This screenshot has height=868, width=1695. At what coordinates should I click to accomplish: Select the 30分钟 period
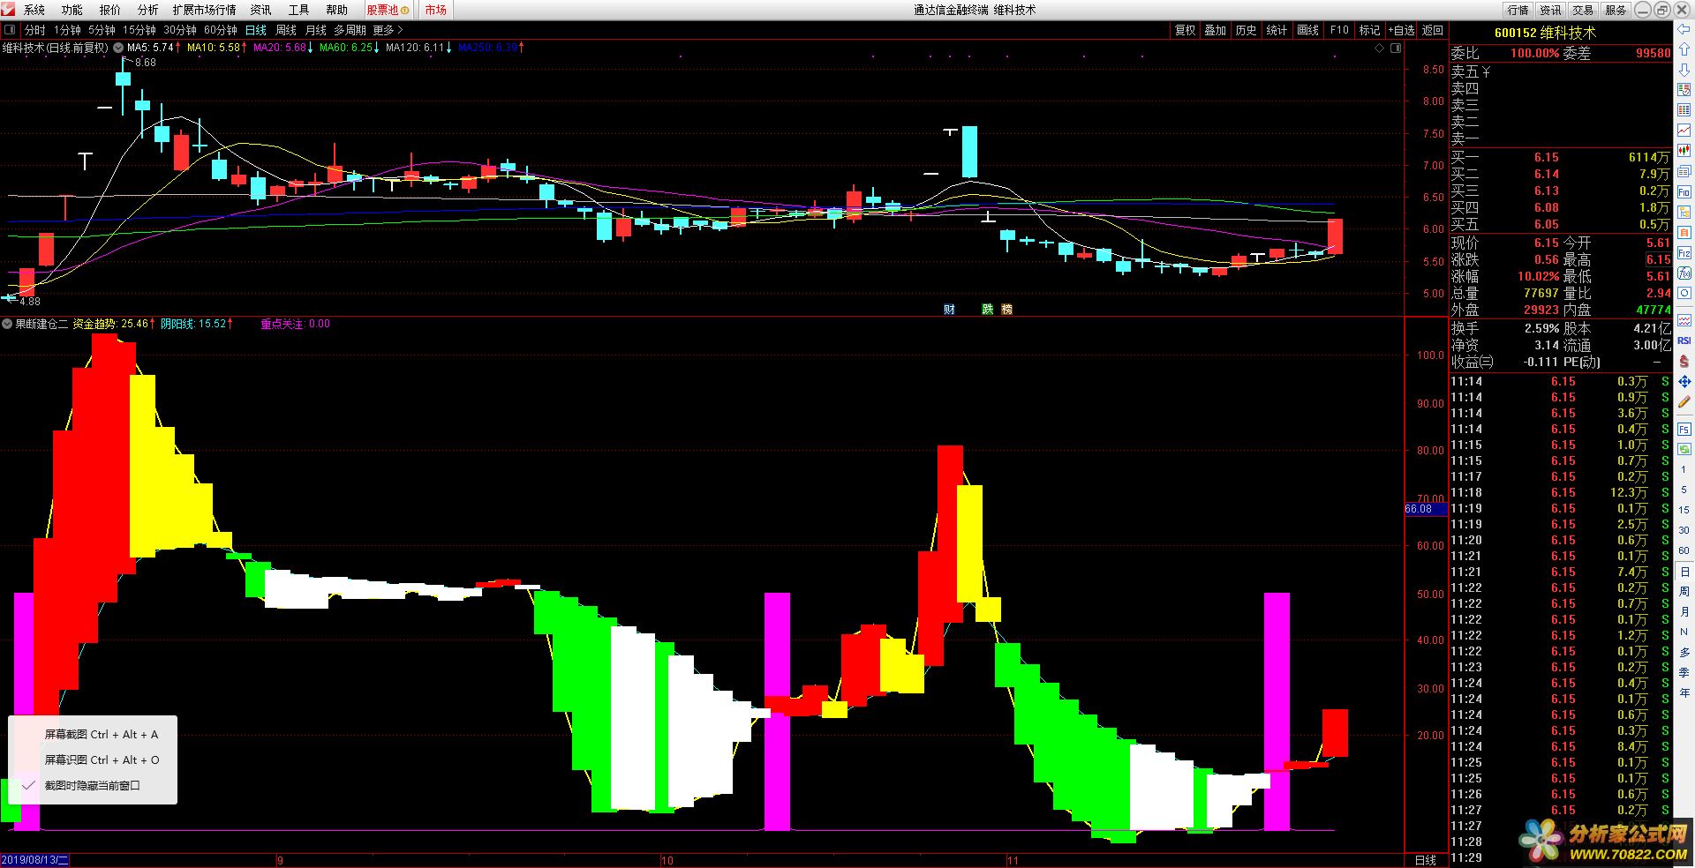pyautogui.click(x=180, y=30)
